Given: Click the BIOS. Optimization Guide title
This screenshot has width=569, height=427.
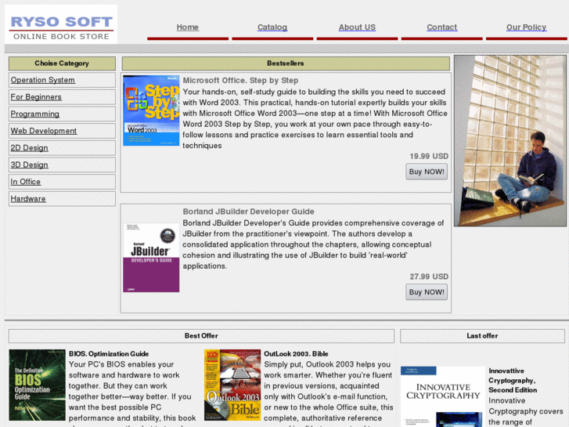Looking at the screenshot, I should (109, 354).
